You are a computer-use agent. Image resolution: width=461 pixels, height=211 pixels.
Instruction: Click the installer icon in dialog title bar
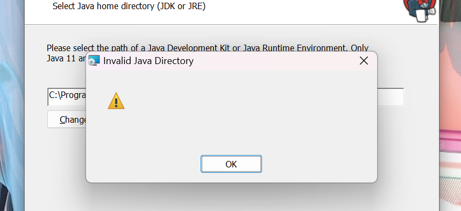[94, 60]
